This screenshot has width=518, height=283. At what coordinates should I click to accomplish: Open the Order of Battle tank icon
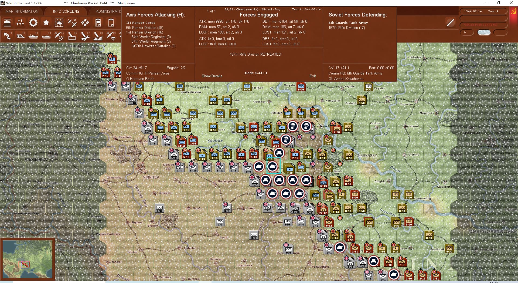click(7, 23)
